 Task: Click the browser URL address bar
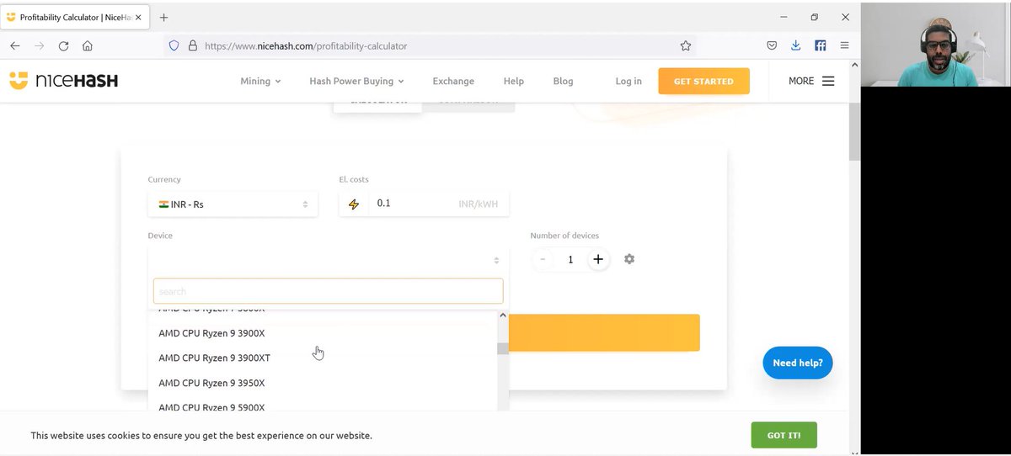click(430, 45)
